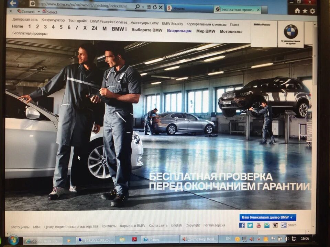Close the Бесплатная прове... tab
The height and width of the screenshot is (247, 330).
258,10
